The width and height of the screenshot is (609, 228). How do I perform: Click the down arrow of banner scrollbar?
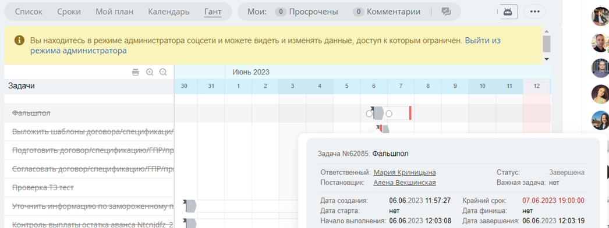coord(547,59)
